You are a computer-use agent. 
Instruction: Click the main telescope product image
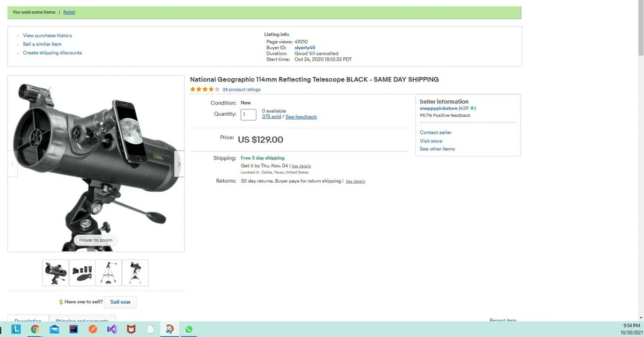point(96,164)
